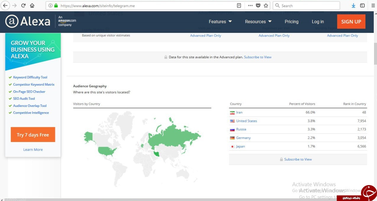Open Competitive Intelligence link

[x=31, y=113]
